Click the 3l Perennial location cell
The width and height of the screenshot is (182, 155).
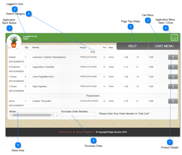[14, 67]
